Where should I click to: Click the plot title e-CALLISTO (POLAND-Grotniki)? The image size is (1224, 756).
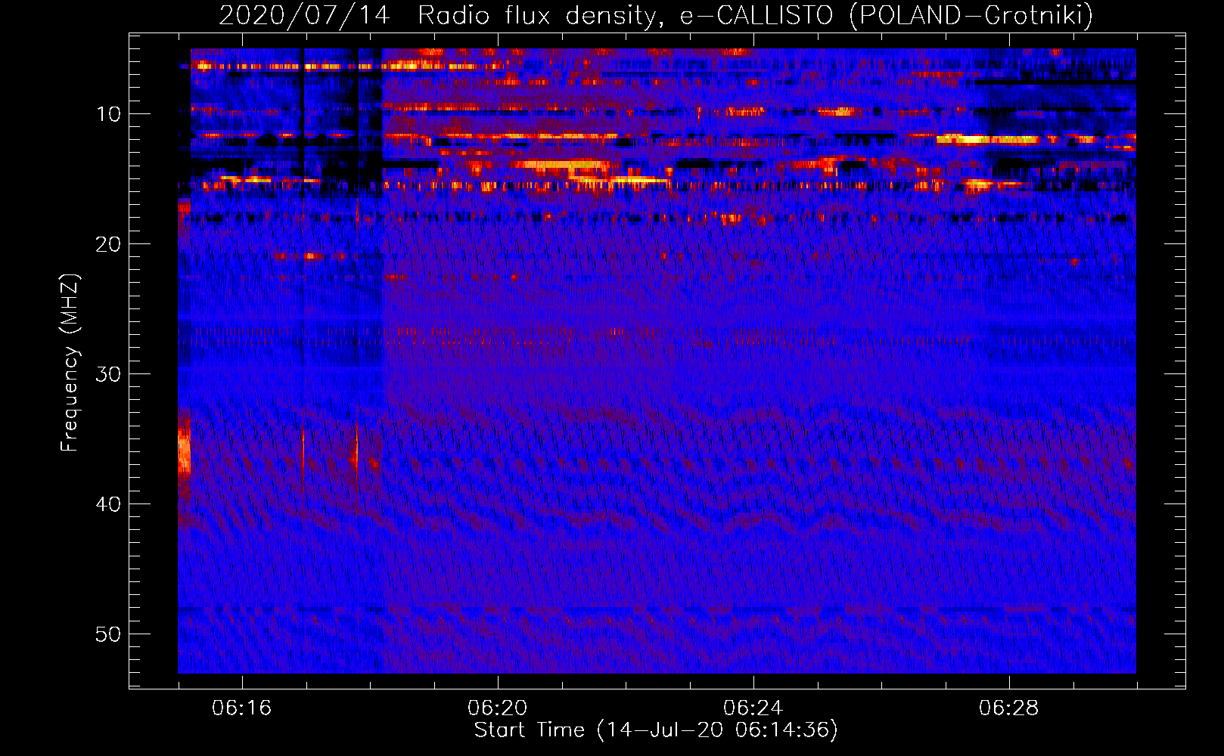(656, 15)
